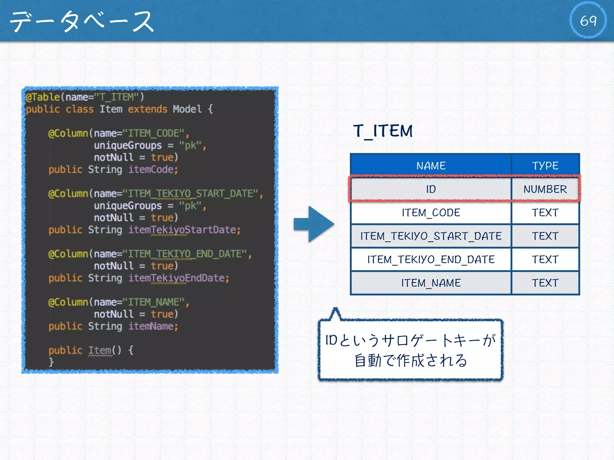Click the TEXT cell beside ITEM_NAME

pos(545,283)
